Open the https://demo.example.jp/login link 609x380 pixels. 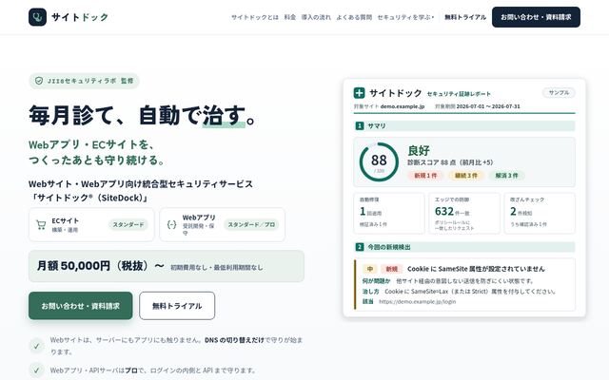click(x=417, y=302)
